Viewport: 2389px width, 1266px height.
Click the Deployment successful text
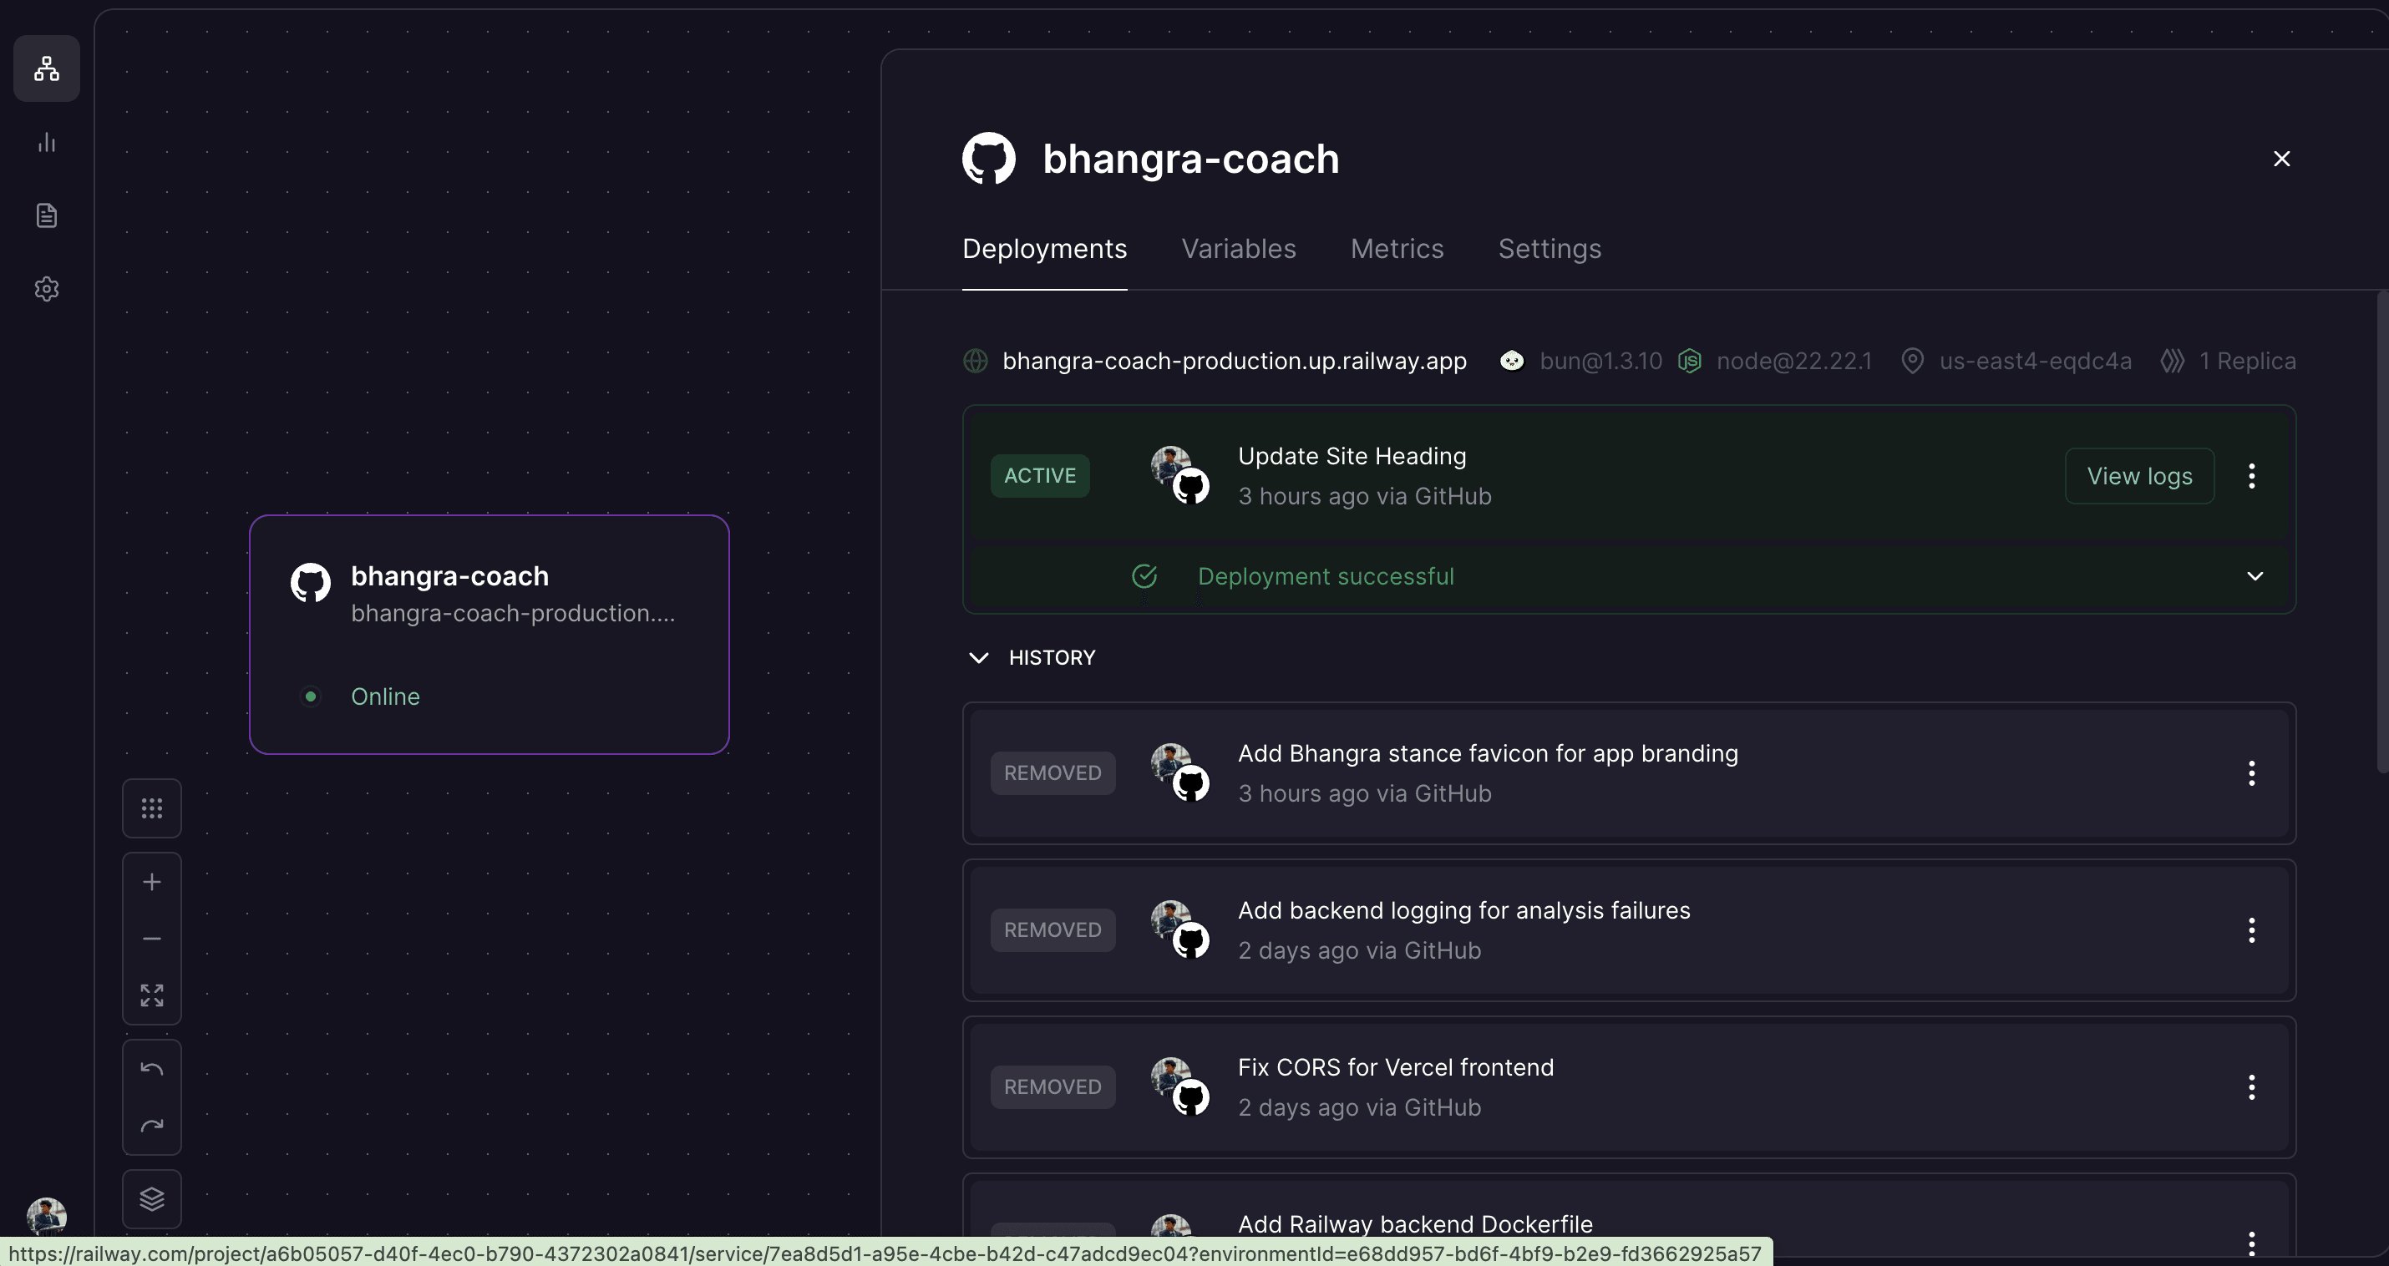[x=1326, y=576]
